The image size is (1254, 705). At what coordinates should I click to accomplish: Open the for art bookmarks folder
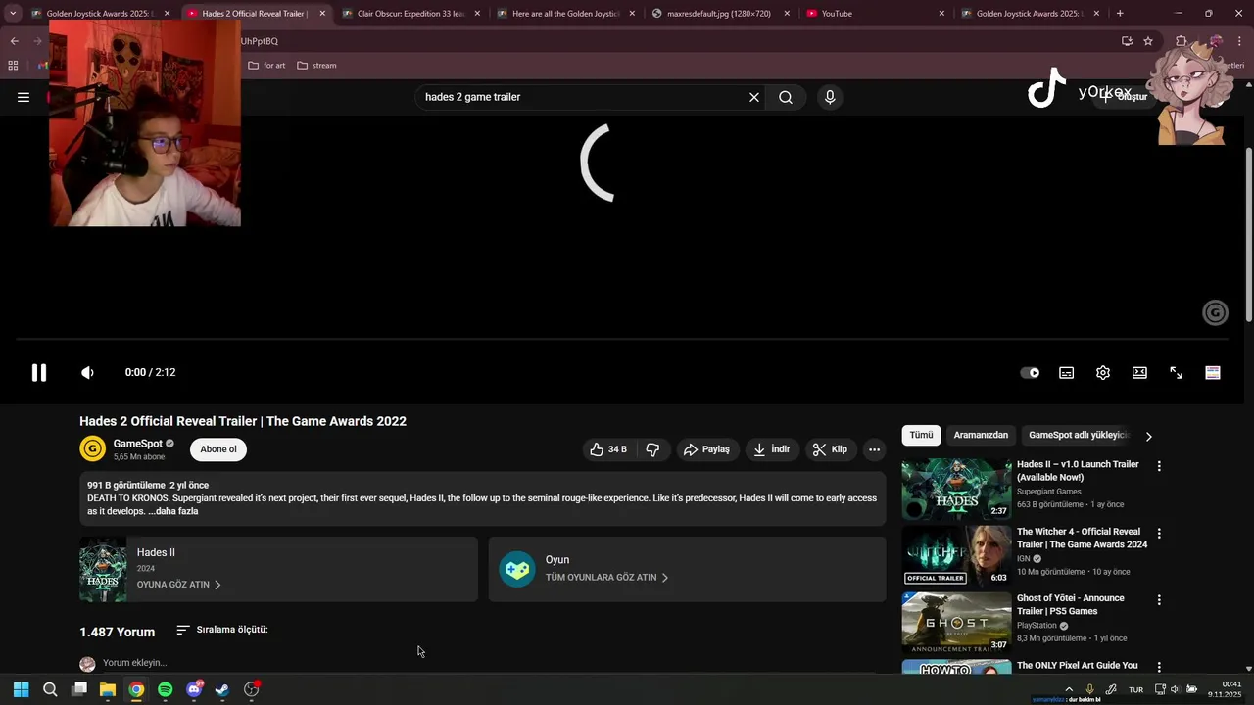pyautogui.click(x=266, y=66)
